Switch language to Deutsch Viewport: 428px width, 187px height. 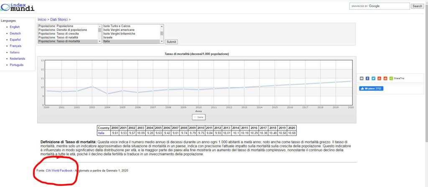click(x=15, y=33)
